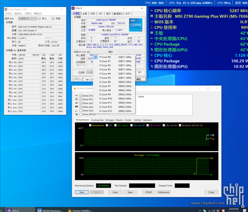248x212 pixels.
Task: Switch to the Clocks tab
Action: pos(128,120)
